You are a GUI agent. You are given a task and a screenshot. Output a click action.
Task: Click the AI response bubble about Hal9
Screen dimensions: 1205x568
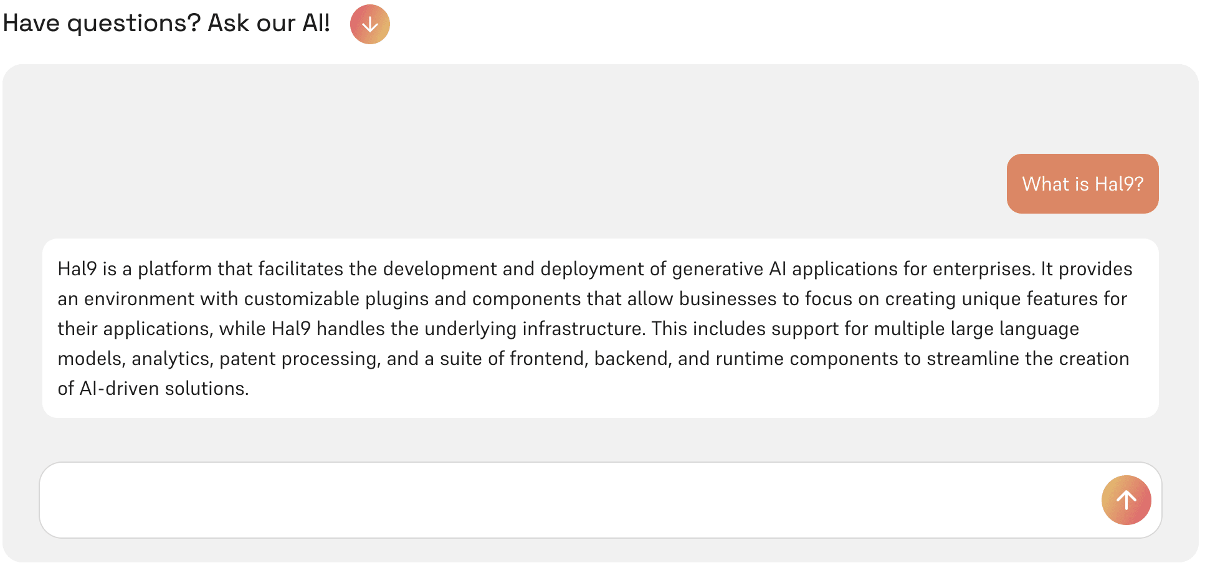point(601,328)
